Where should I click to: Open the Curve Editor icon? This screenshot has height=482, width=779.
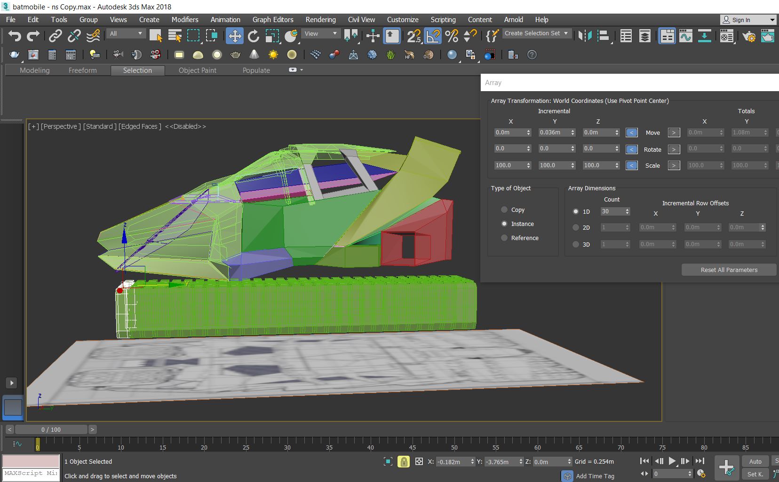pos(686,36)
